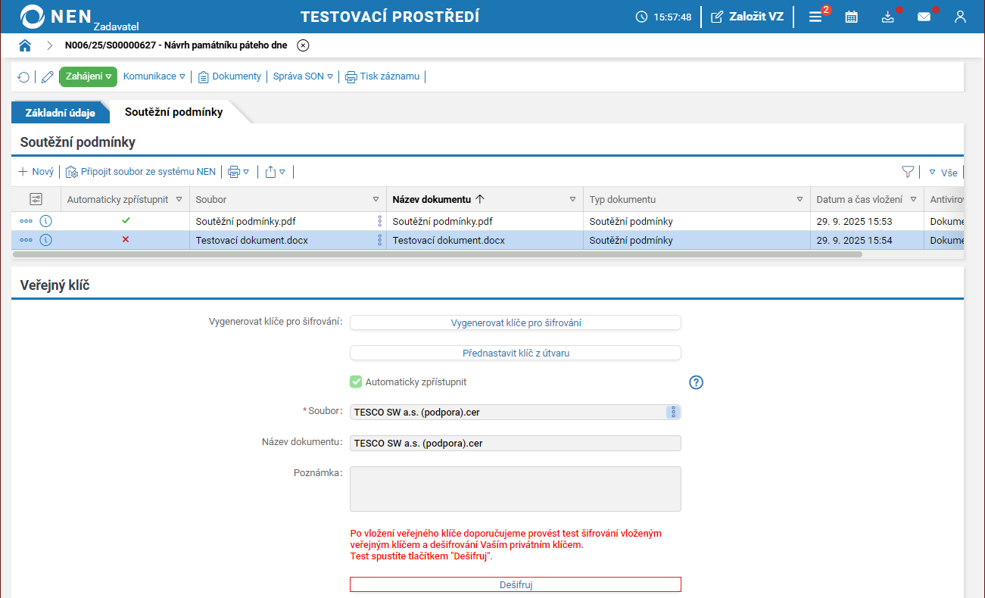The width and height of the screenshot is (985, 598).
Task: Open the Dokumenty menu item
Action: tap(230, 76)
